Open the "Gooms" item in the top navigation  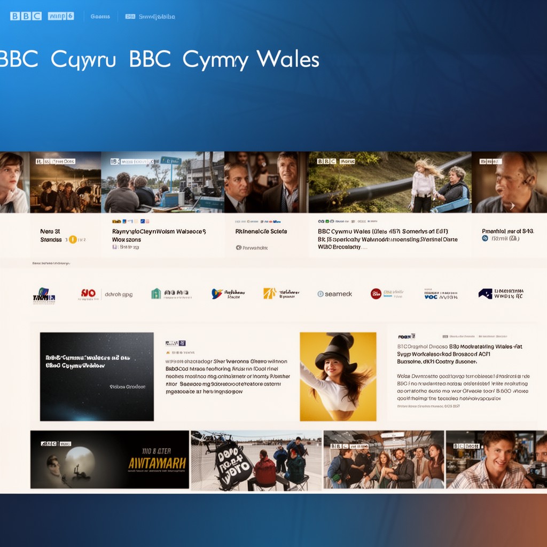click(100, 17)
